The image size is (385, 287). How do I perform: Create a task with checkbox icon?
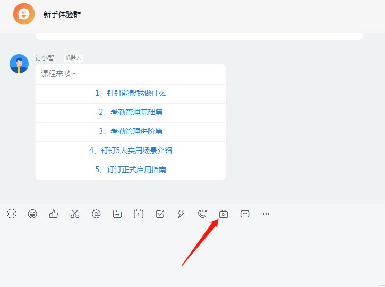tap(160, 214)
